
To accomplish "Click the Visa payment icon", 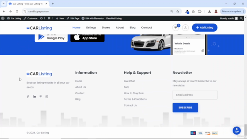I will pyautogui.click(x=200, y=133).
